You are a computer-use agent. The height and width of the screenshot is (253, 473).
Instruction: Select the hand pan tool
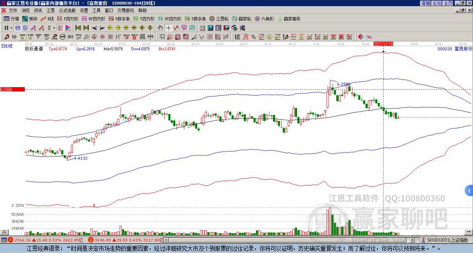(160, 28)
